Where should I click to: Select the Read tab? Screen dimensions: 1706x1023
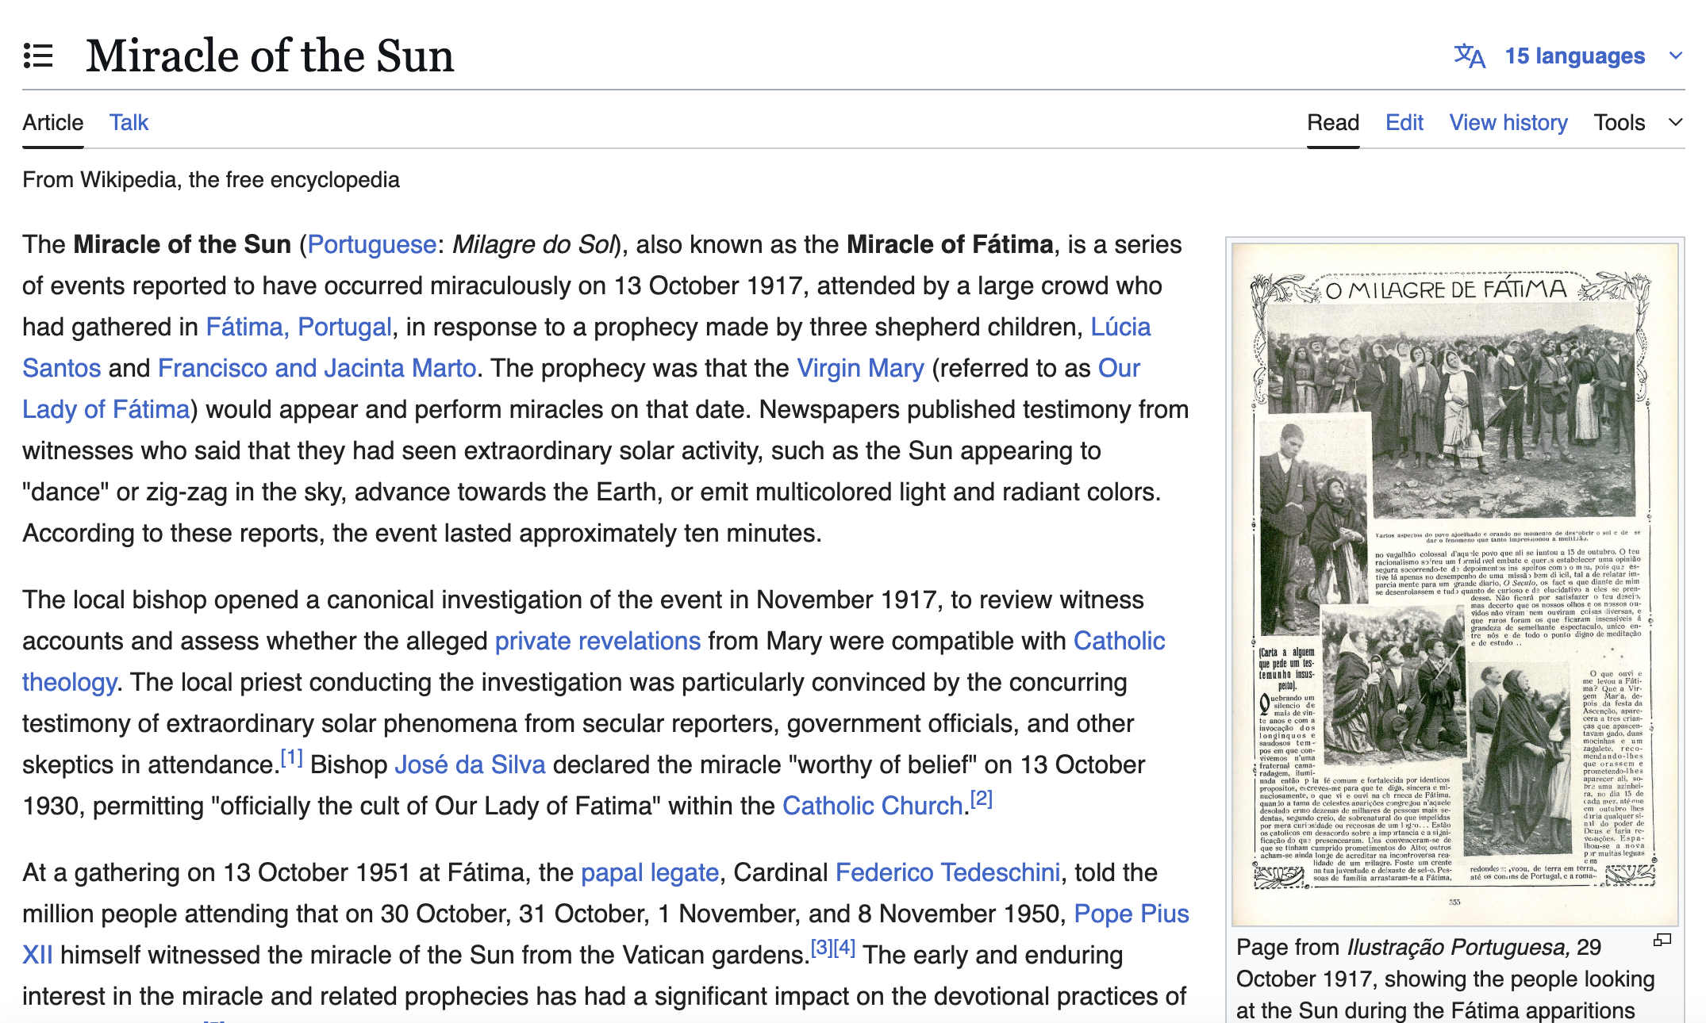coord(1332,123)
